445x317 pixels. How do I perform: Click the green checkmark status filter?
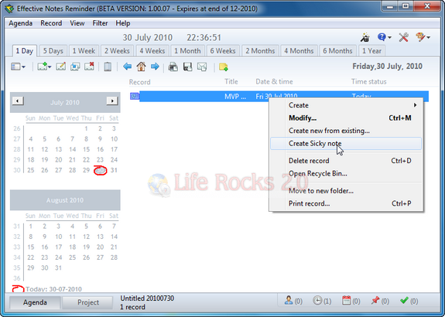tap(409, 301)
